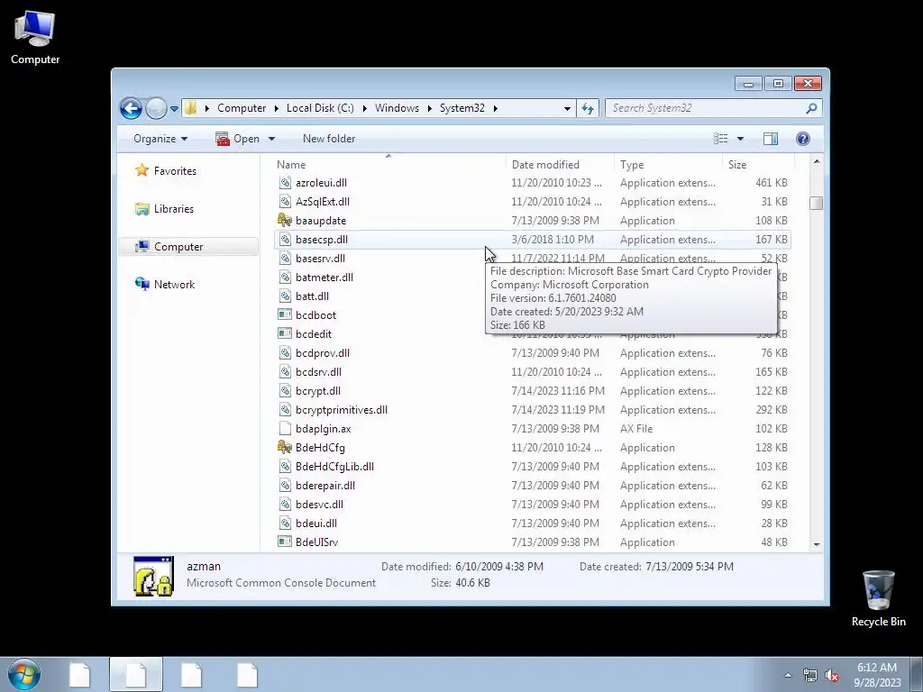The width and height of the screenshot is (923, 692).
Task: Click the batmeter.dll file icon
Action: [x=285, y=278]
